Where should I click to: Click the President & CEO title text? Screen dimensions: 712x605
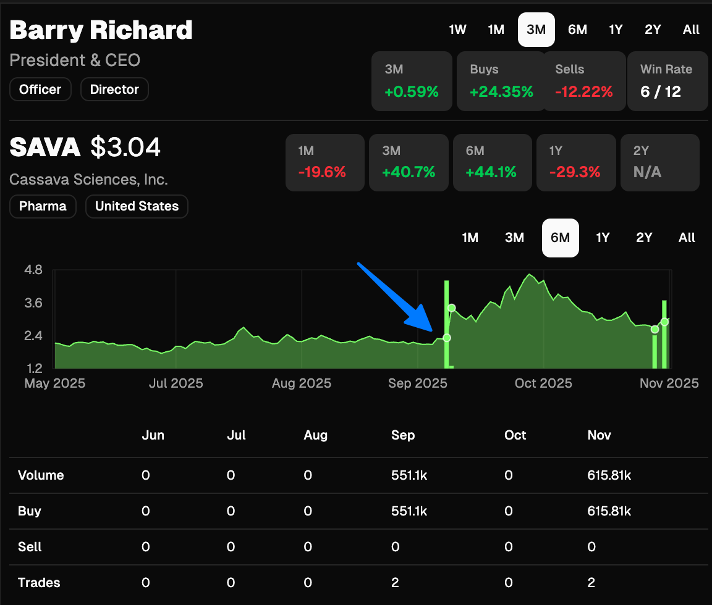point(75,60)
